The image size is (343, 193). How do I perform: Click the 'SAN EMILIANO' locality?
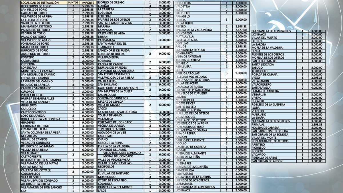pos(107,84)
